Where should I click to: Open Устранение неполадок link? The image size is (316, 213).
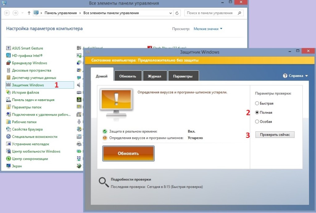pos(31,144)
